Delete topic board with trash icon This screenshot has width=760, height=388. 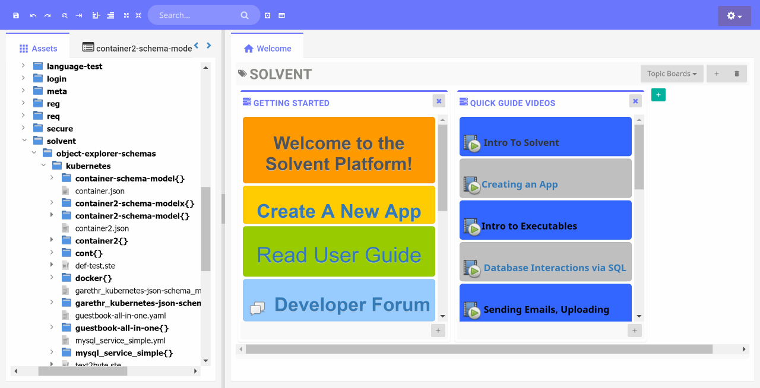tap(737, 74)
